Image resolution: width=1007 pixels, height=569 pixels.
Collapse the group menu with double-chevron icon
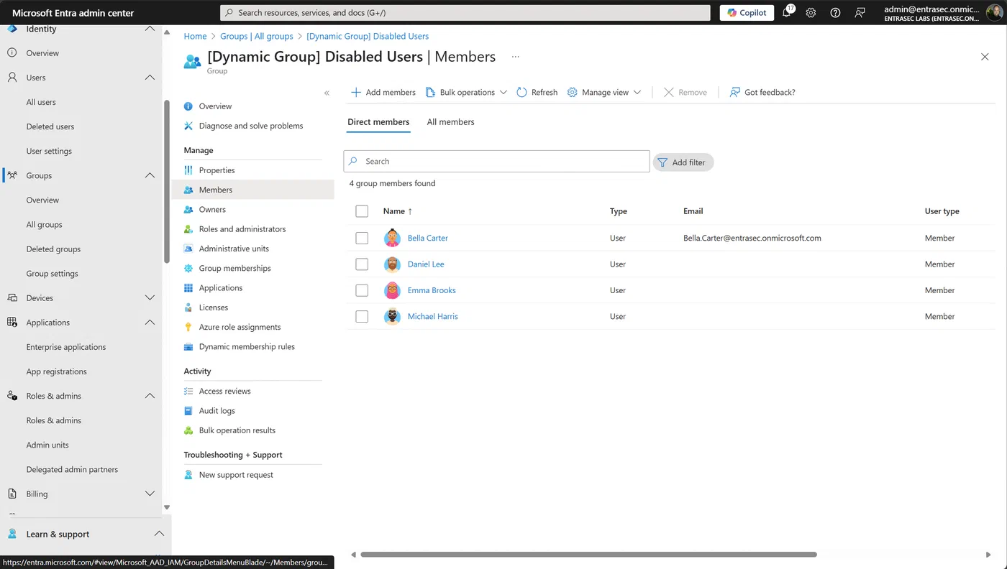coord(327,93)
